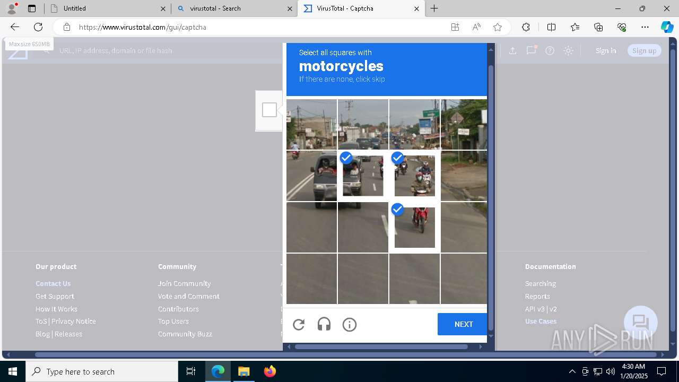Refresh the page
The width and height of the screenshot is (679, 382).
tap(38, 27)
